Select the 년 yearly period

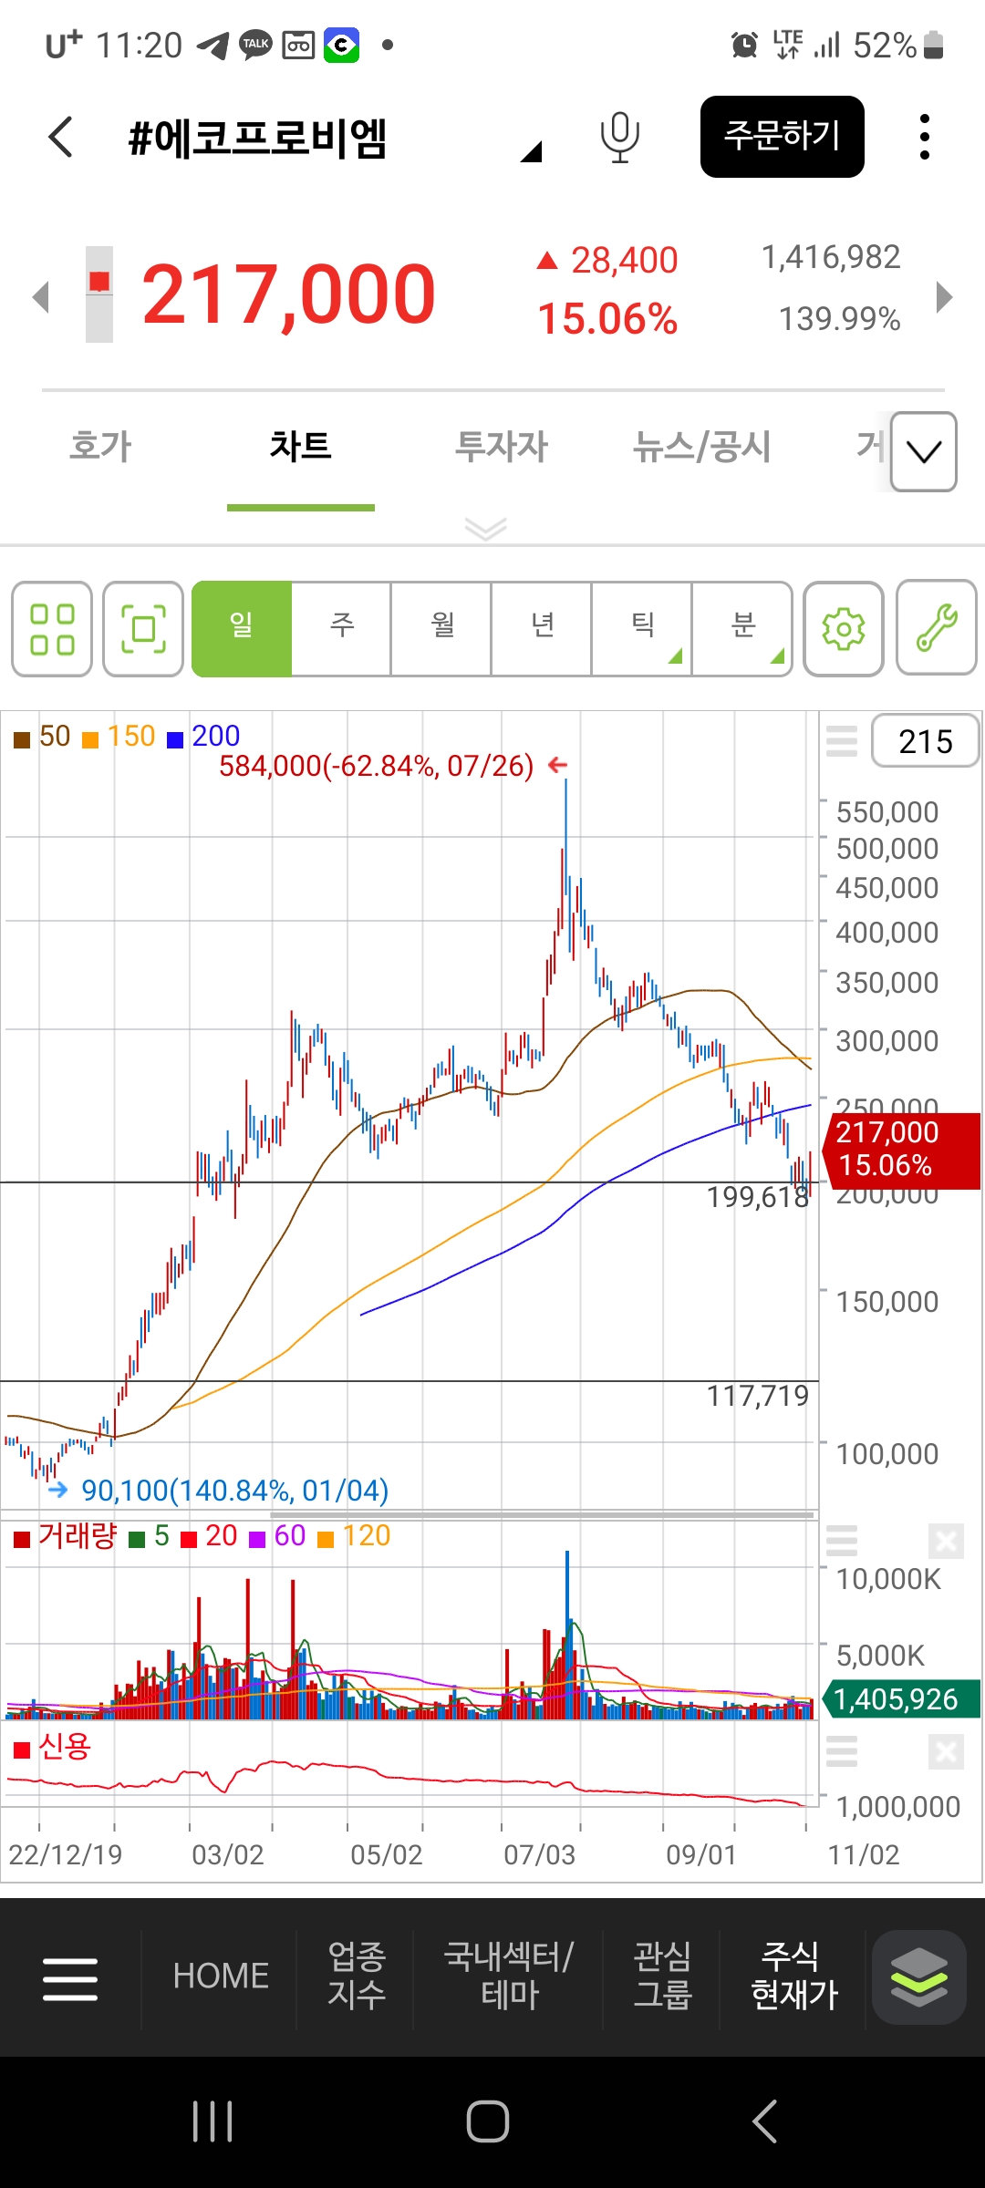(x=543, y=629)
